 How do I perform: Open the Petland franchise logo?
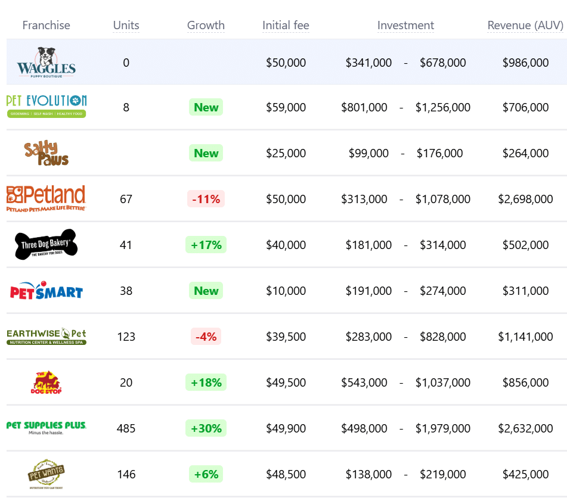(47, 198)
